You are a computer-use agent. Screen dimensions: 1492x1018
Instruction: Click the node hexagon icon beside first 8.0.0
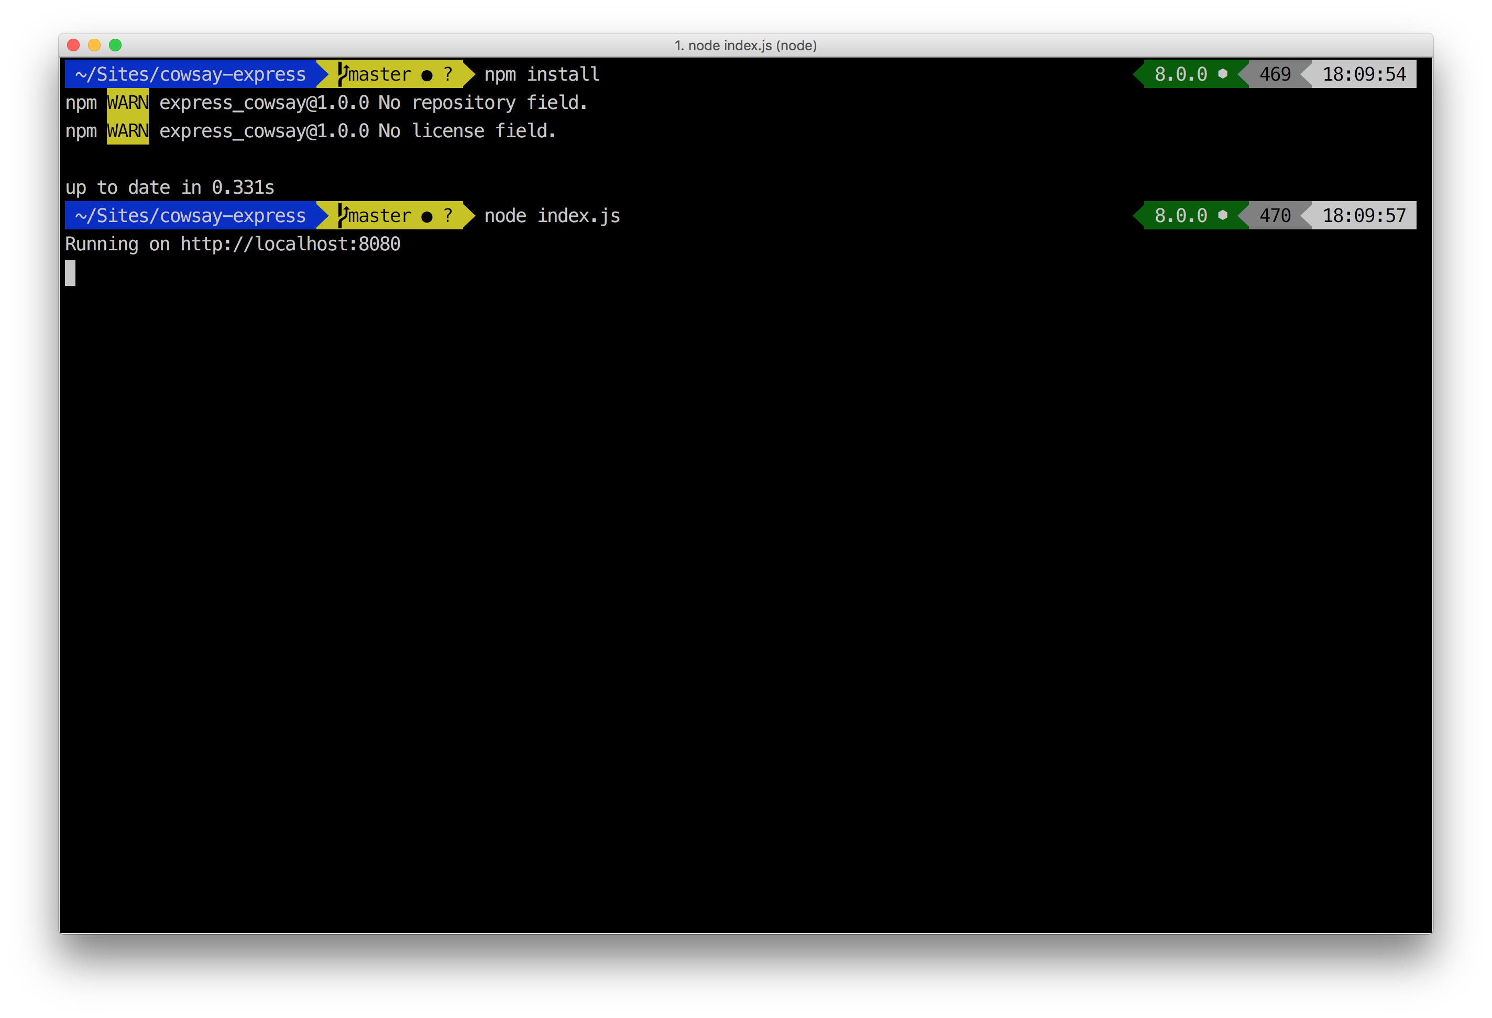pos(1222,74)
